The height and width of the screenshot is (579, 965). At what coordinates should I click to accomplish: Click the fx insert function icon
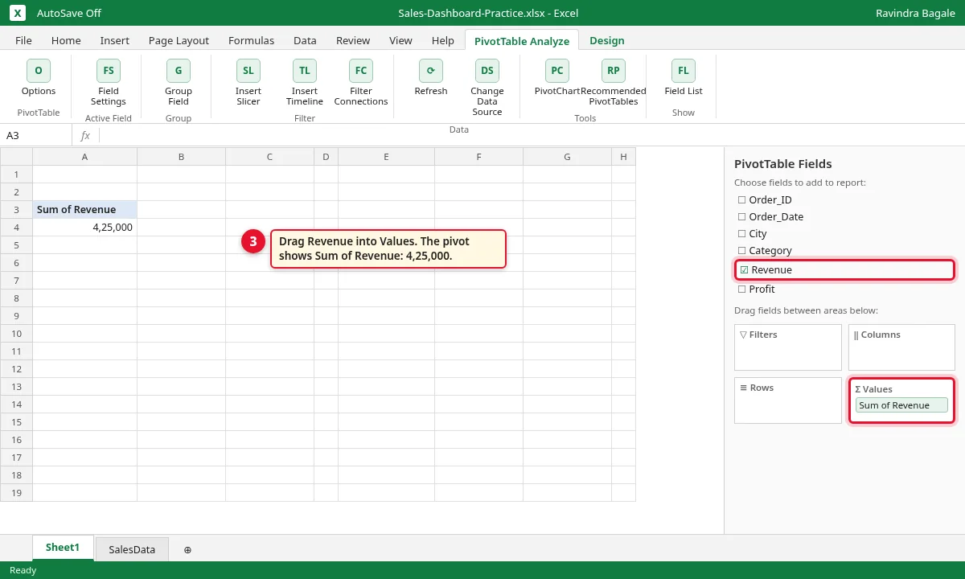pos(85,135)
